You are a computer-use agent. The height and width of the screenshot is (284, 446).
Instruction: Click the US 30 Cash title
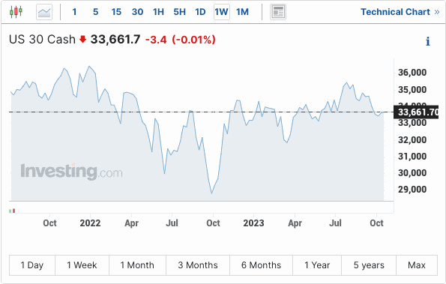[x=42, y=39]
